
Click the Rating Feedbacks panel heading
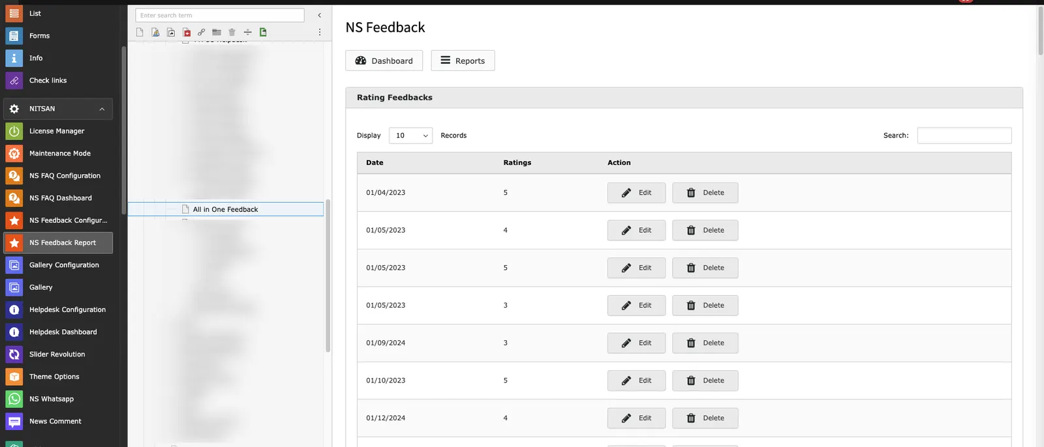click(395, 97)
